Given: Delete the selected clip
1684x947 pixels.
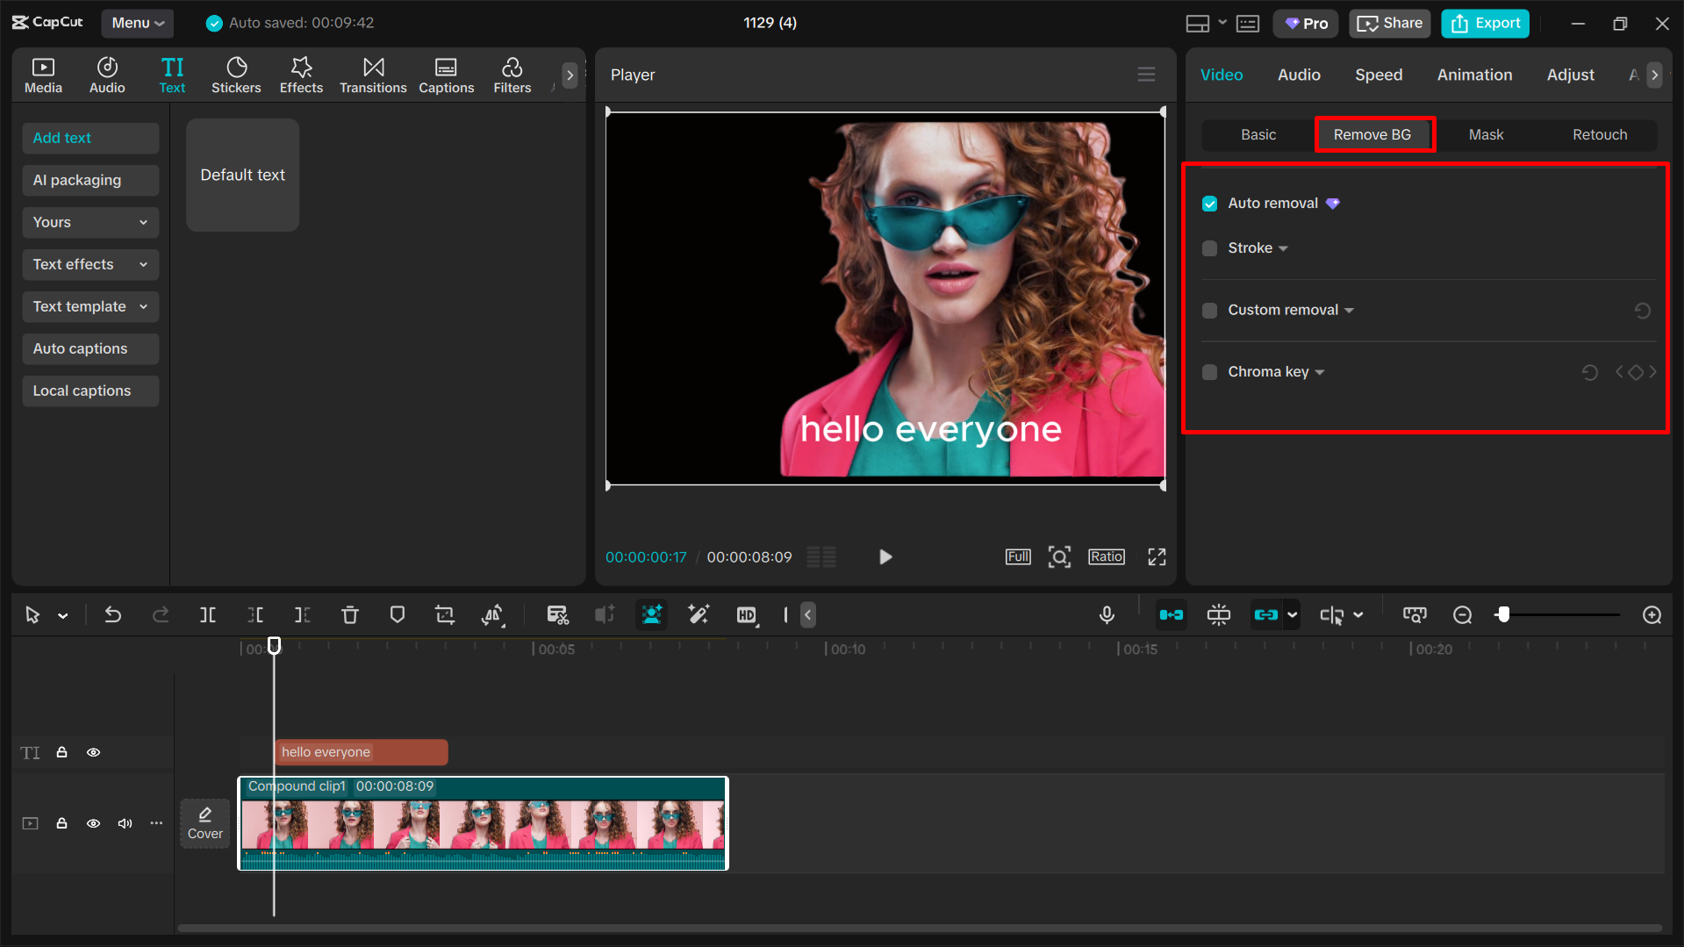Looking at the screenshot, I should (350, 614).
